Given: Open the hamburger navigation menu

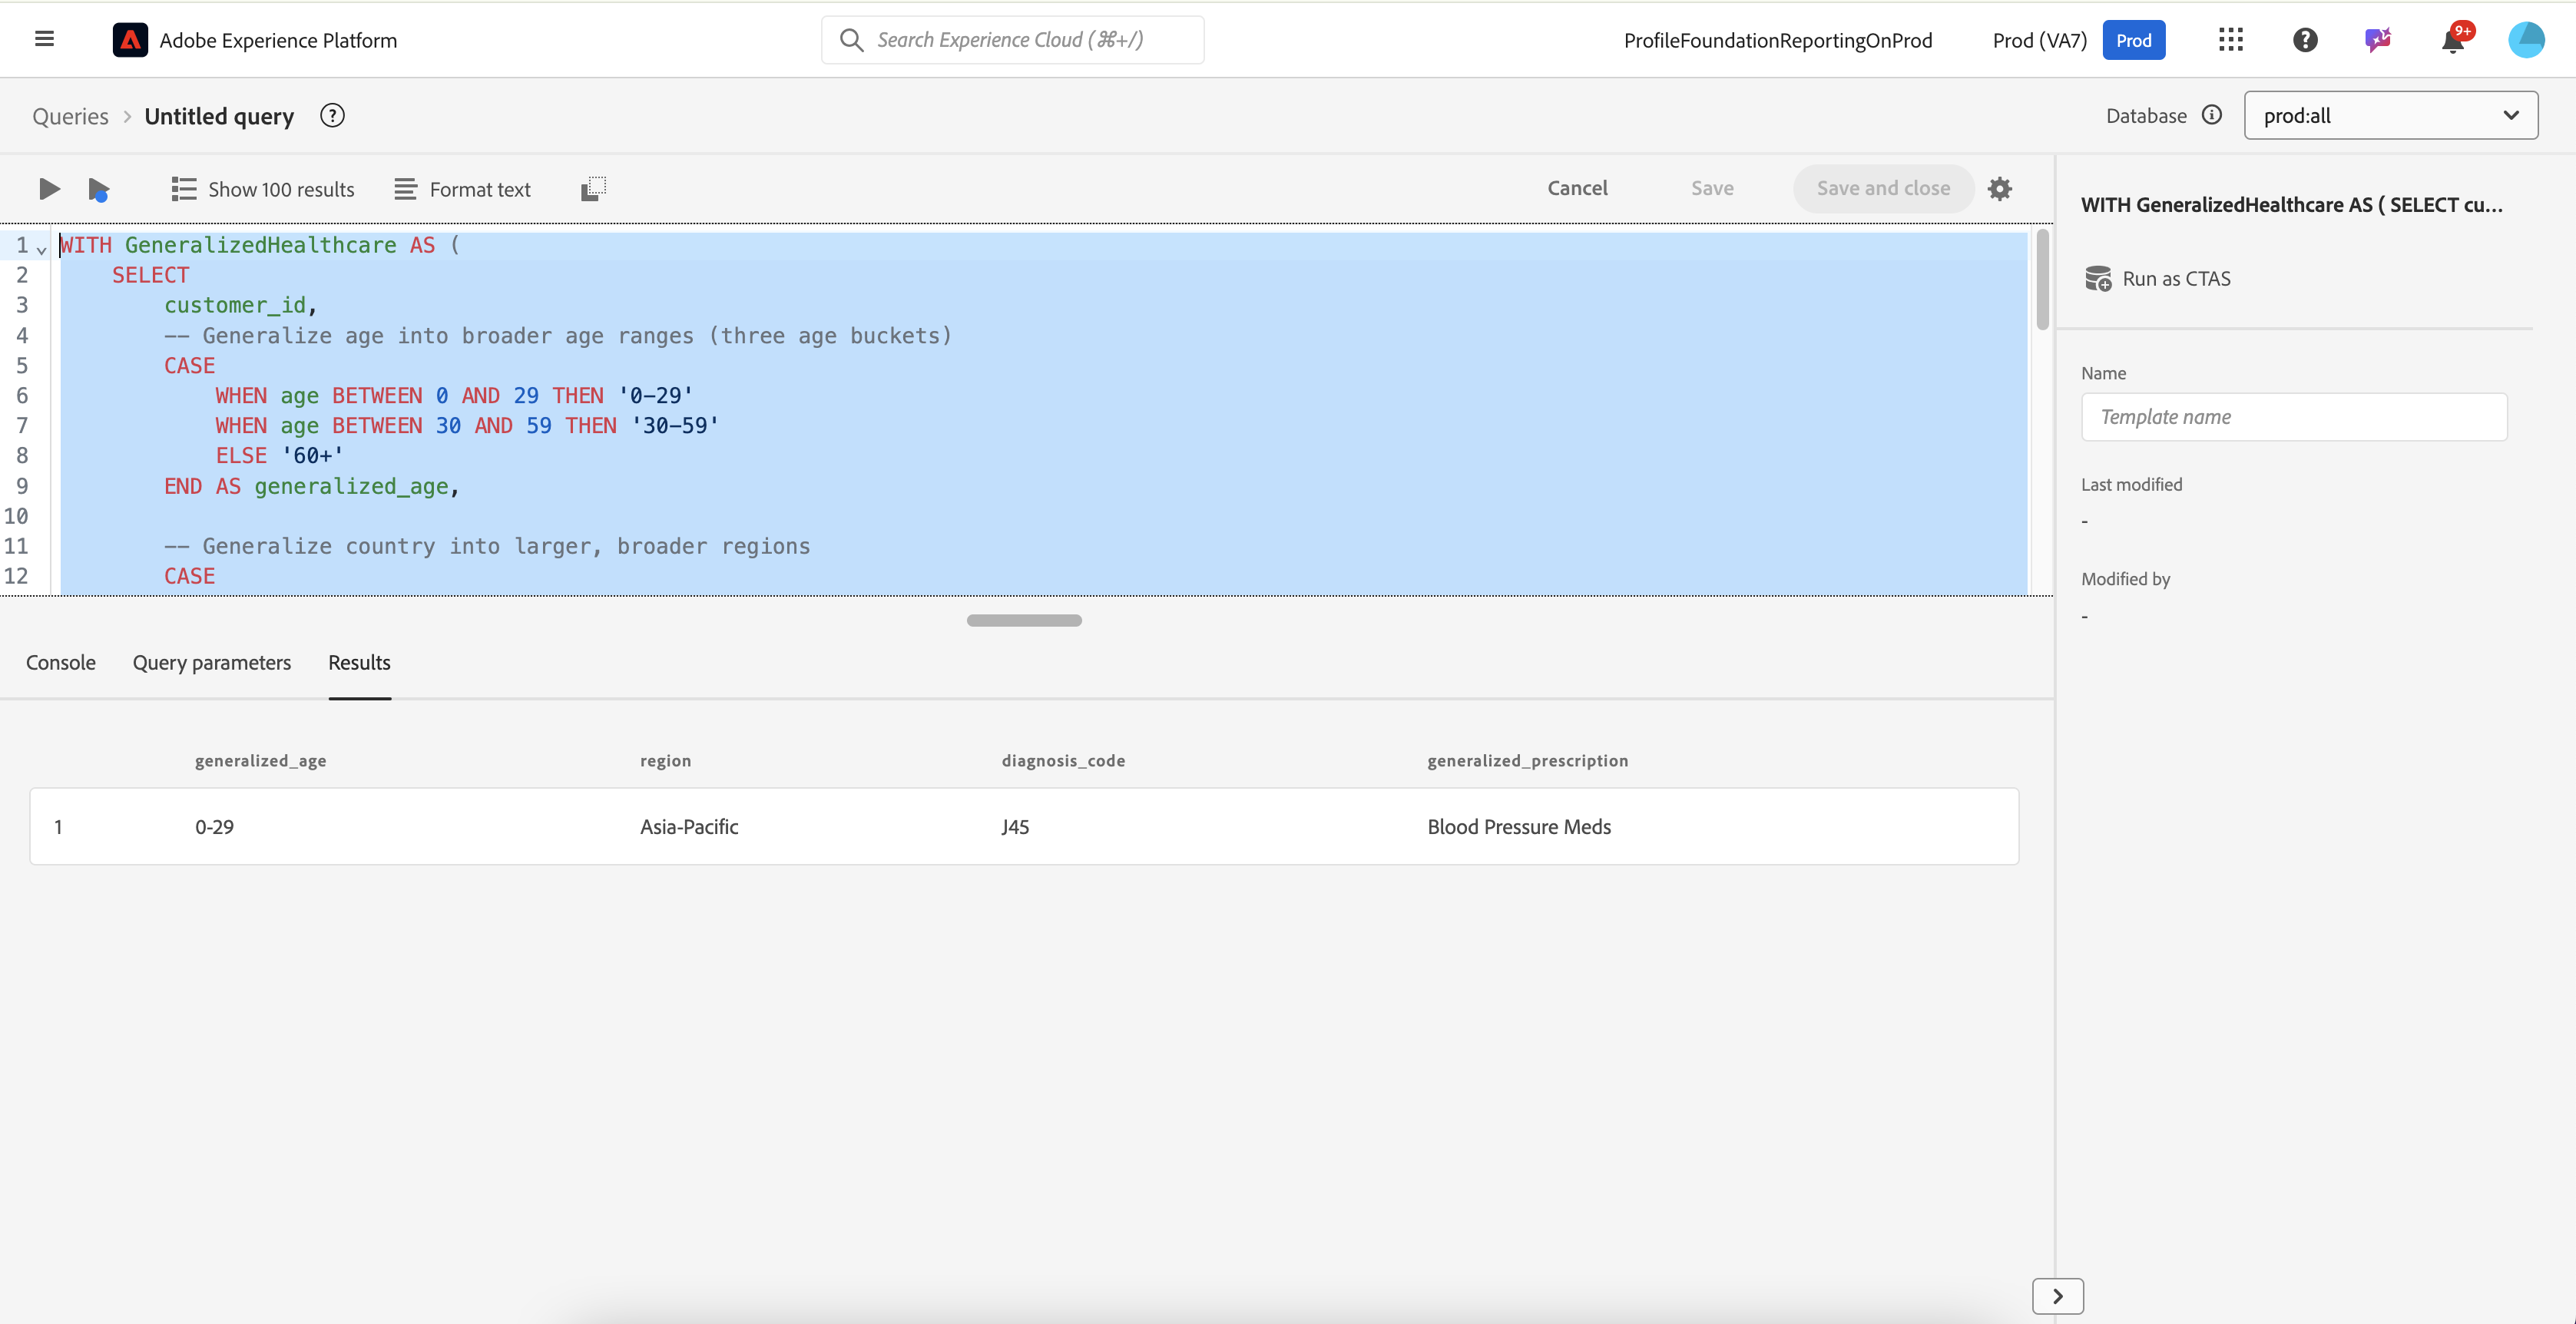Looking at the screenshot, I should [44, 40].
